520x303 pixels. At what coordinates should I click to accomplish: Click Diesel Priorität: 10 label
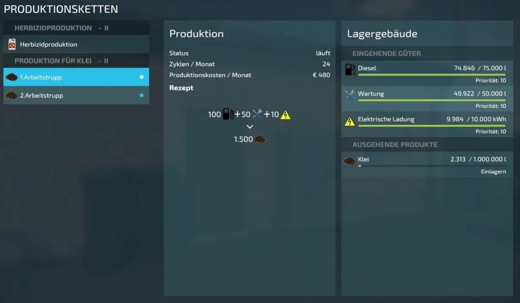(x=491, y=80)
